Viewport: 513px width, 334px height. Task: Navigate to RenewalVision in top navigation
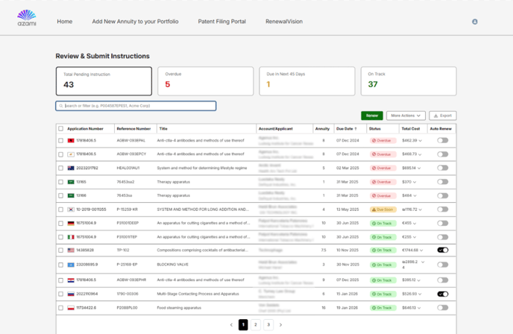[x=284, y=22]
